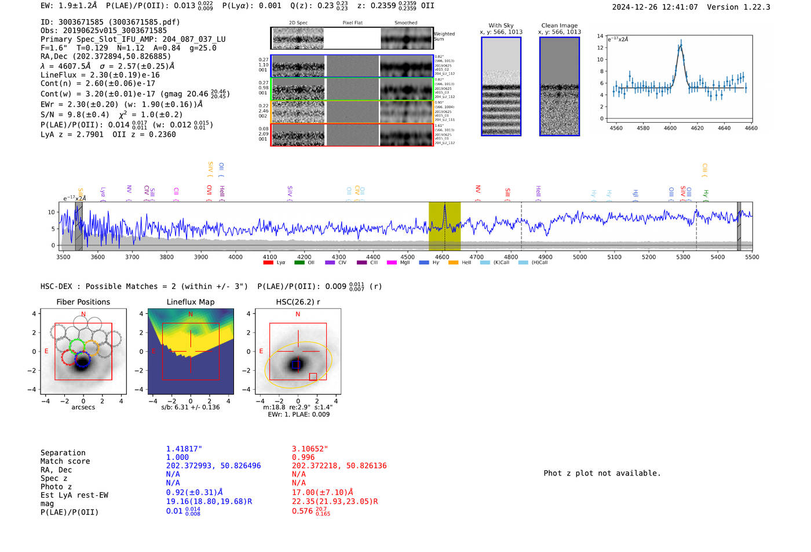811x552 pixels.
Task: Click the Obs: 20190625v015_3003671585 text
Action: [104, 31]
